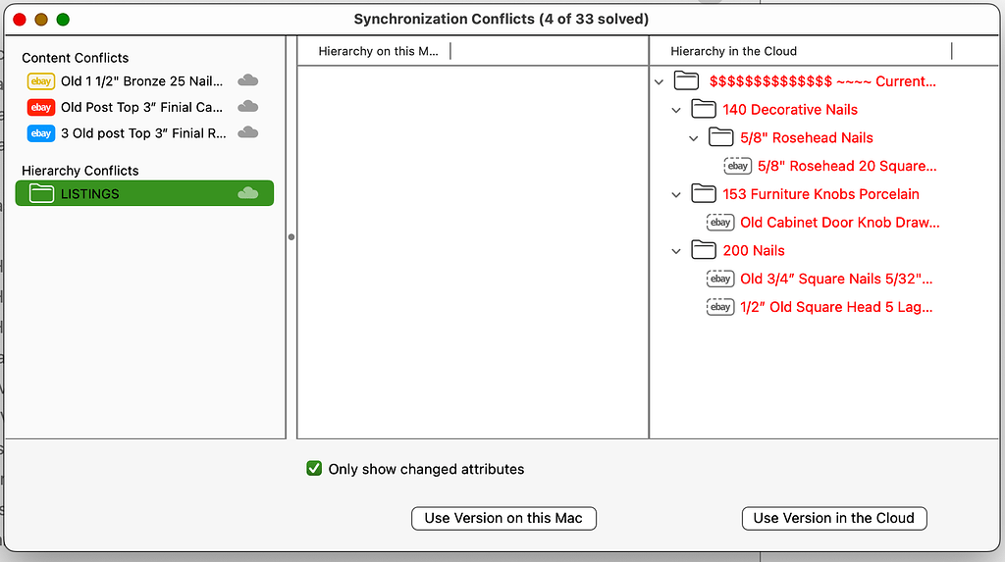Click yellow eBay icon for Old Bronze Nail
The height and width of the screenshot is (562, 1005).
(x=41, y=81)
